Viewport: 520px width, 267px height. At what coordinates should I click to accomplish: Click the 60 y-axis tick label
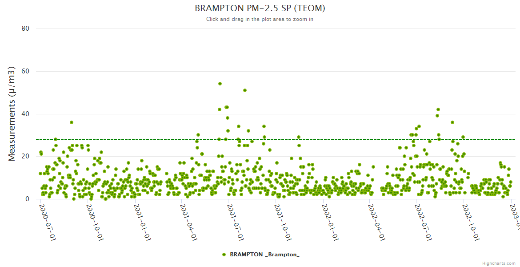25,71
